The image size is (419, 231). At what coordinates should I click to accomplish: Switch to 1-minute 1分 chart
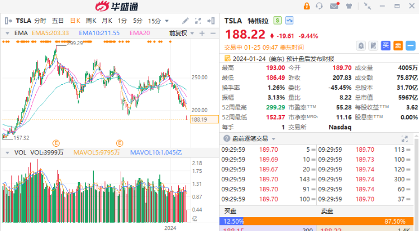click(x=122, y=21)
